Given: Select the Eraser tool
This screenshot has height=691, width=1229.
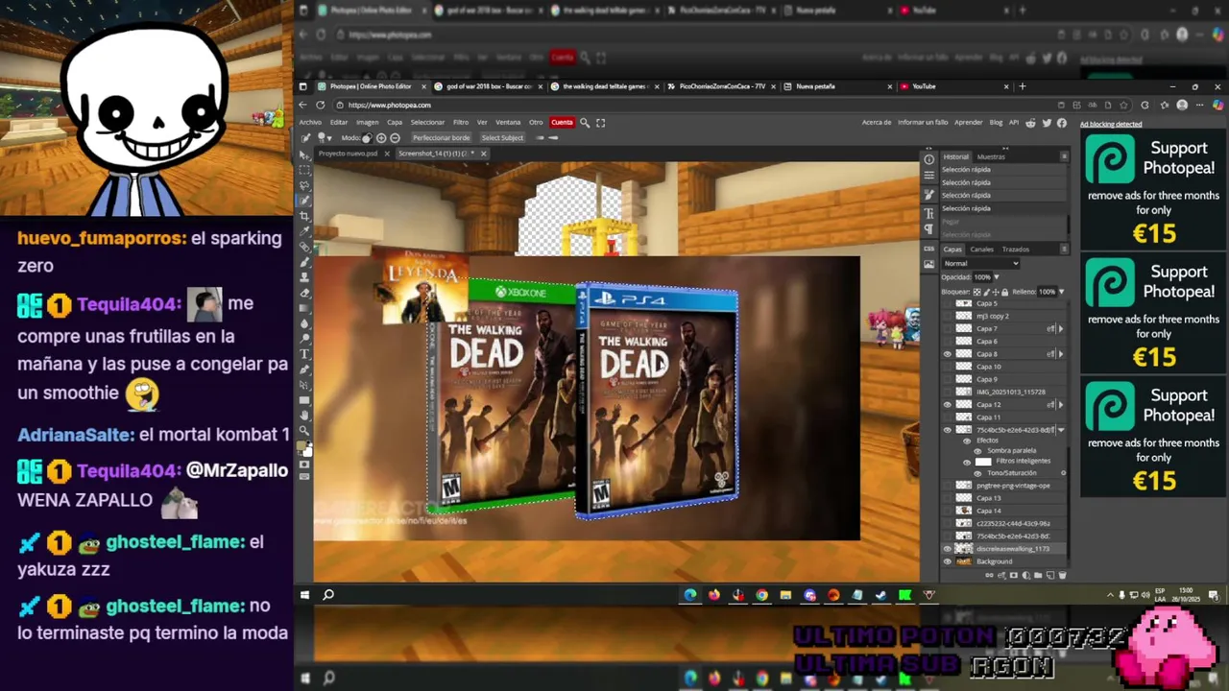Looking at the screenshot, I should click(x=304, y=294).
